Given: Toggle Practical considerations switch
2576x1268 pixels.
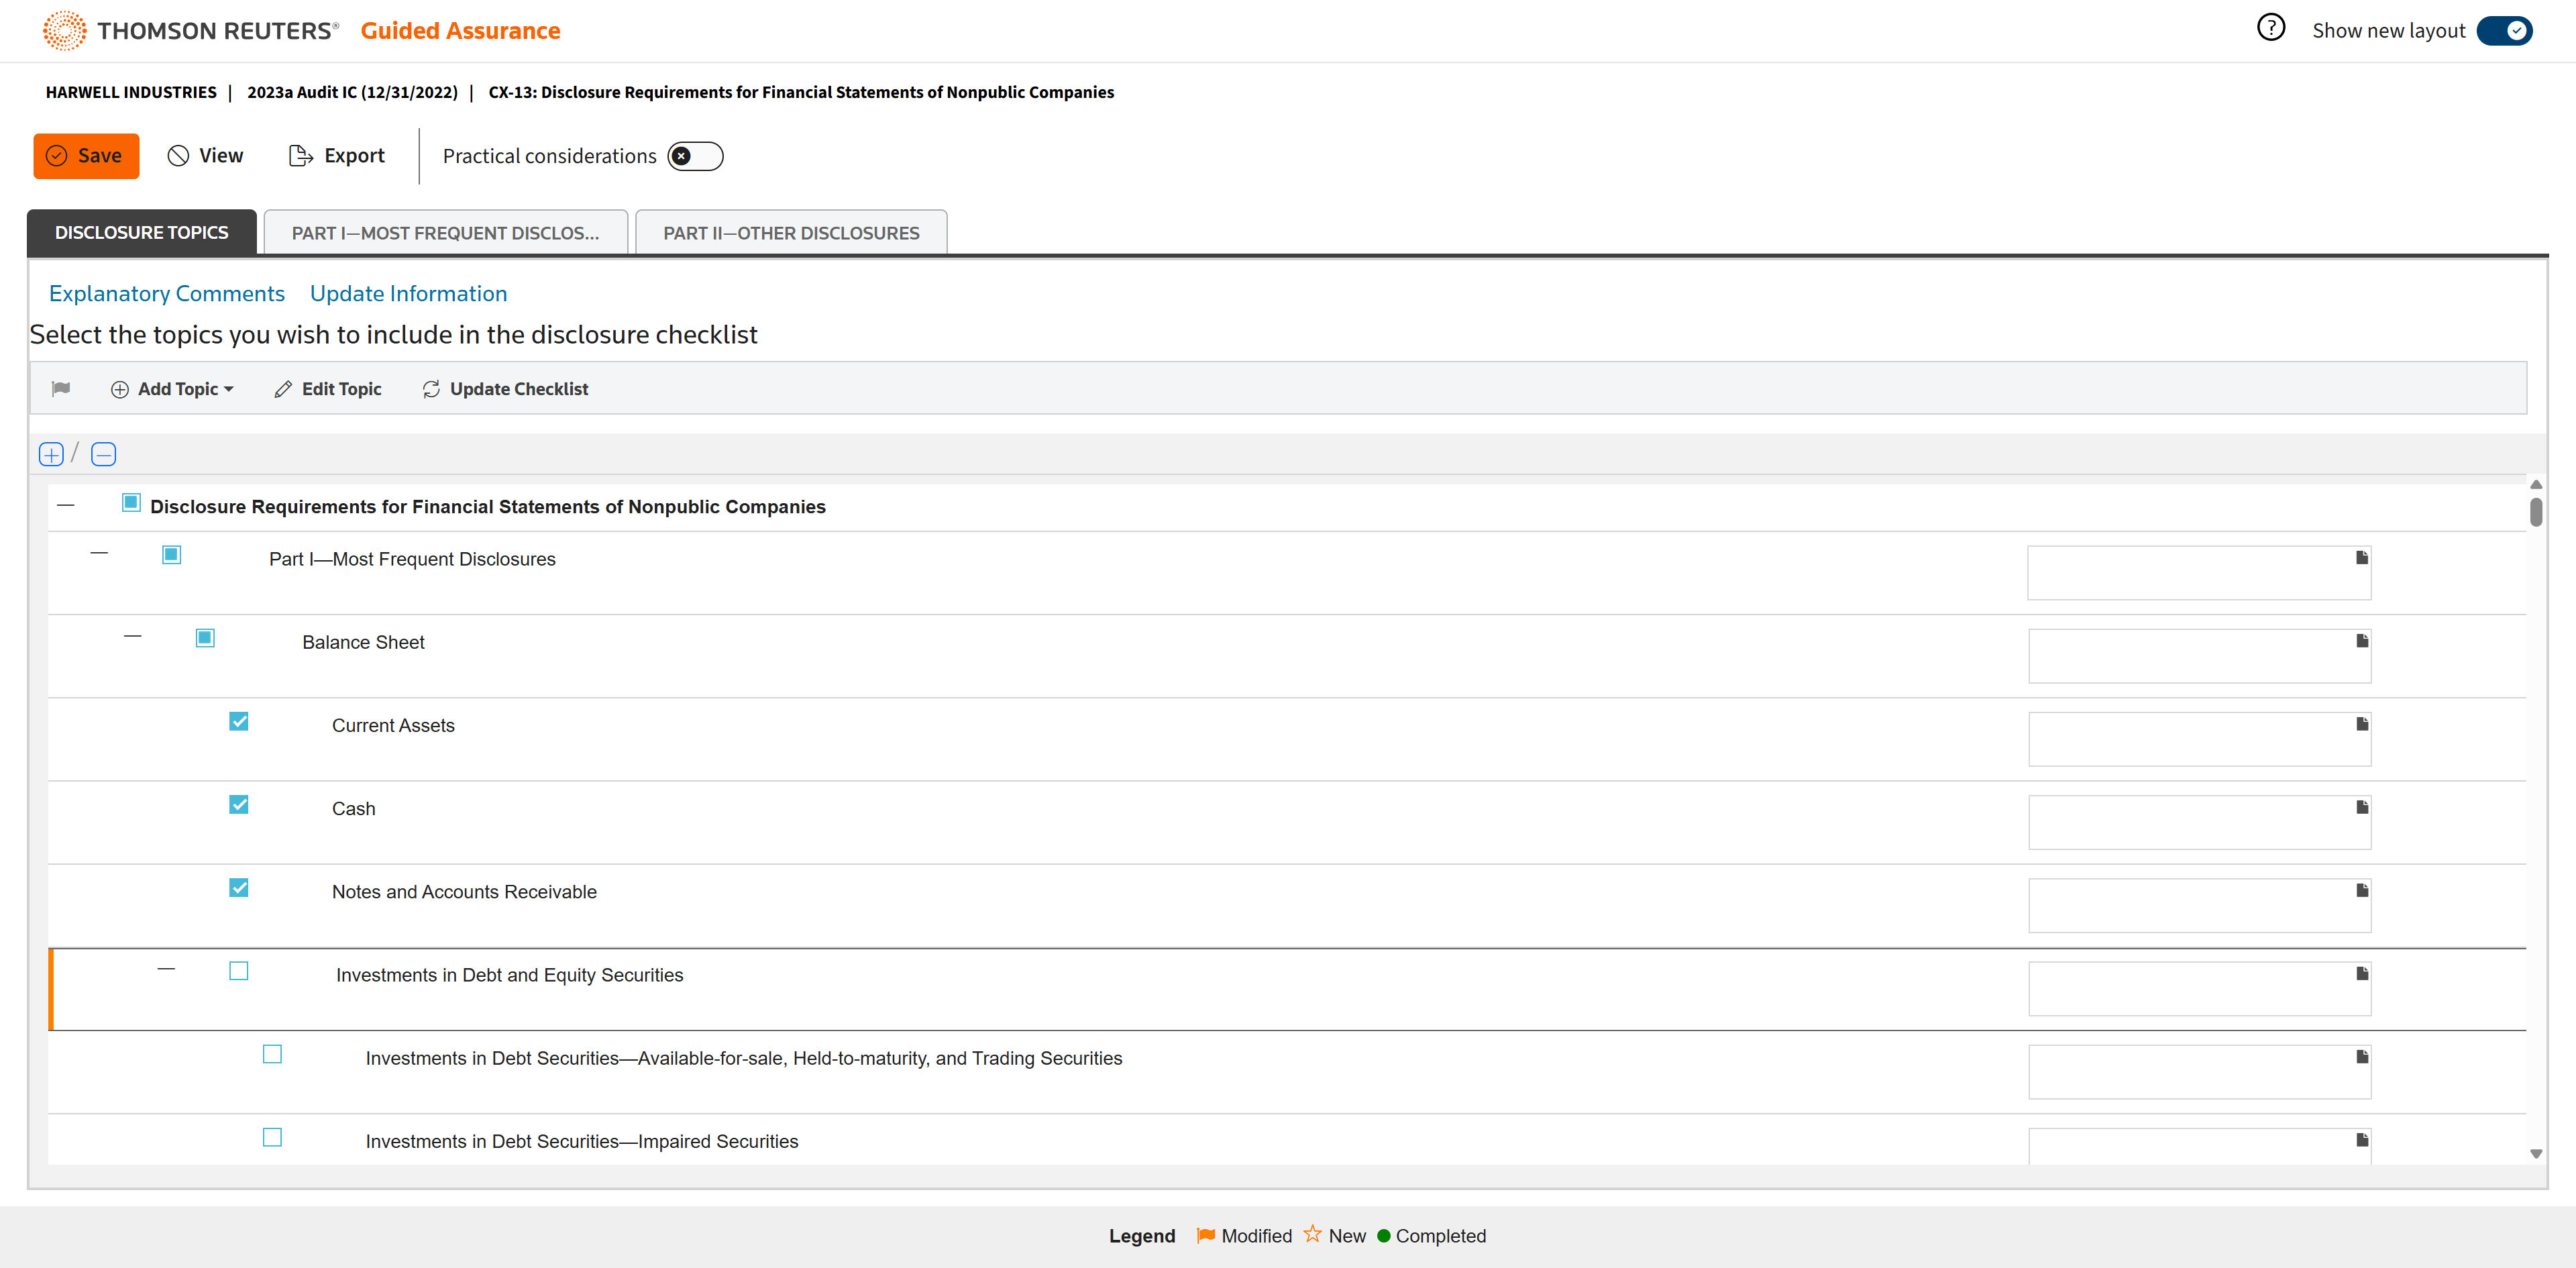Looking at the screenshot, I should click(695, 156).
